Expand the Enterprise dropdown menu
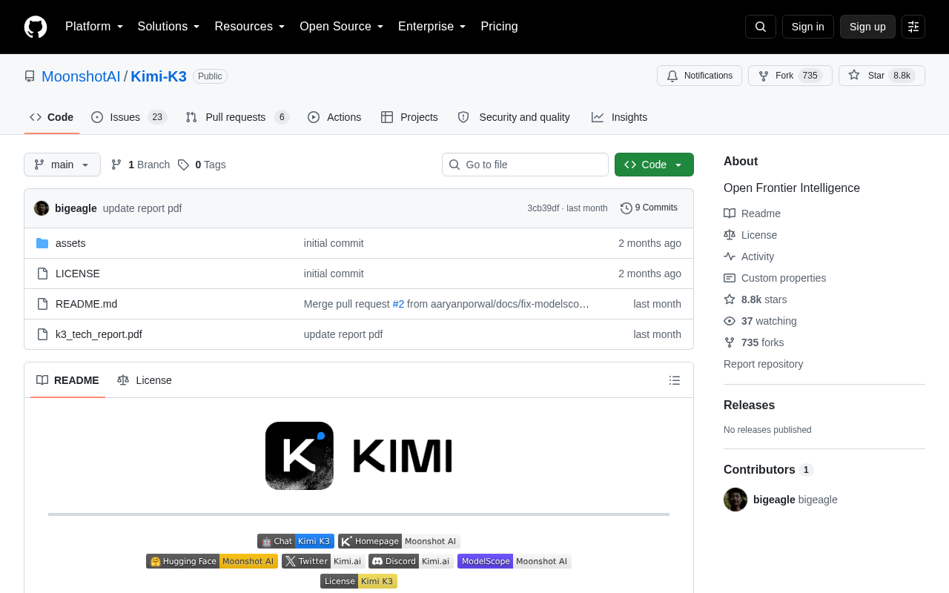 (432, 27)
